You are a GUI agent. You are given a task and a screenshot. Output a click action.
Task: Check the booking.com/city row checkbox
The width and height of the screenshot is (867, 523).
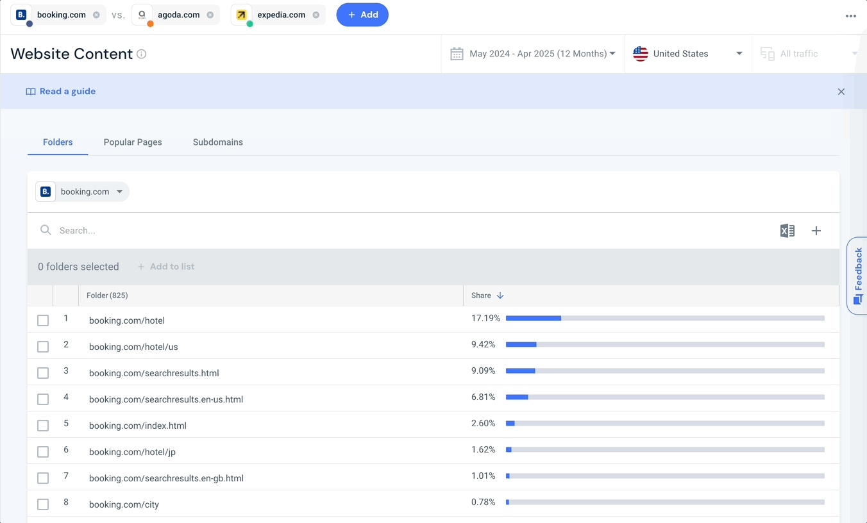coord(43,504)
